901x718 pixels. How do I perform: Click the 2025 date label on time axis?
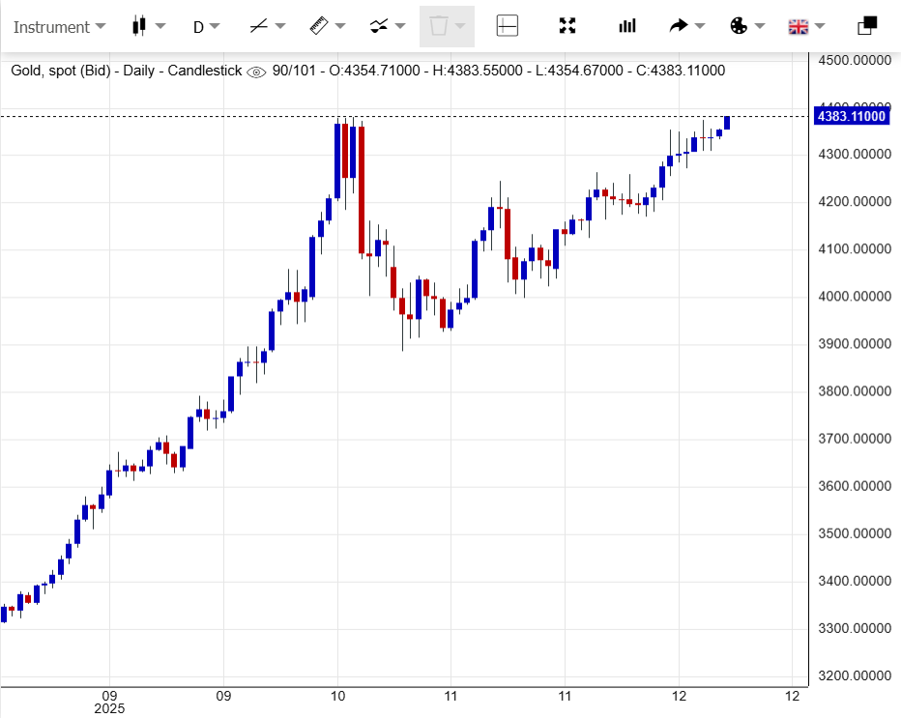click(x=110, y=708)
